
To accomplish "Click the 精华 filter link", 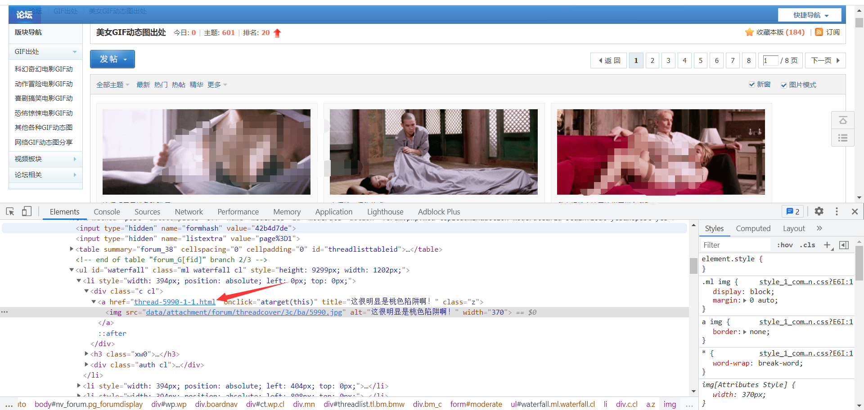I will pyautogui.click(x=196, y=85).
